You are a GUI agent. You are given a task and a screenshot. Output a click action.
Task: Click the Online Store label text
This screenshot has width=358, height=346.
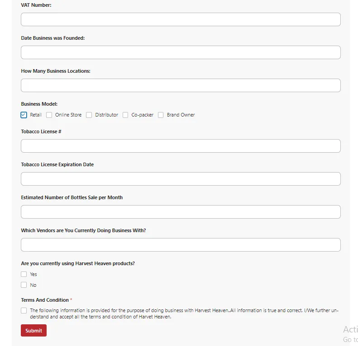click(68, 115)
